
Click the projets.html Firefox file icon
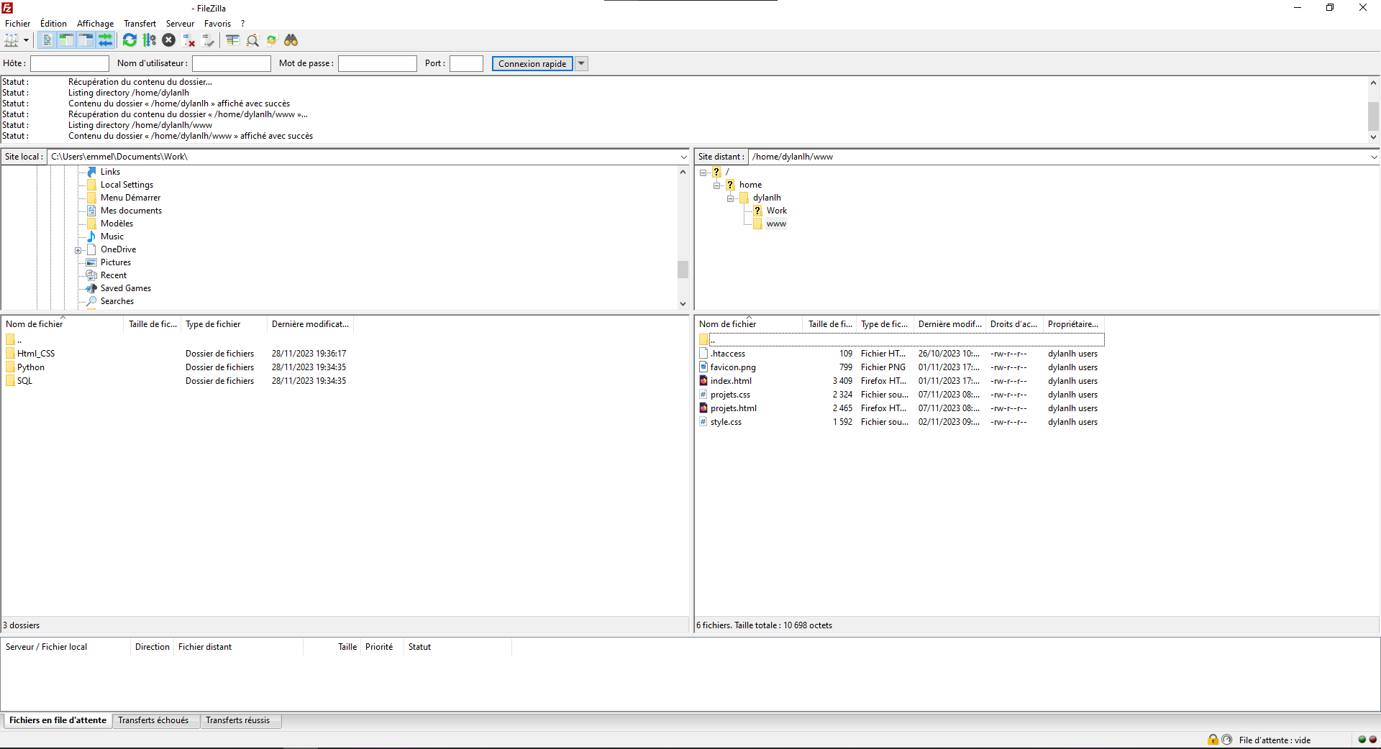pyautogui.click(x=703, y=408)
